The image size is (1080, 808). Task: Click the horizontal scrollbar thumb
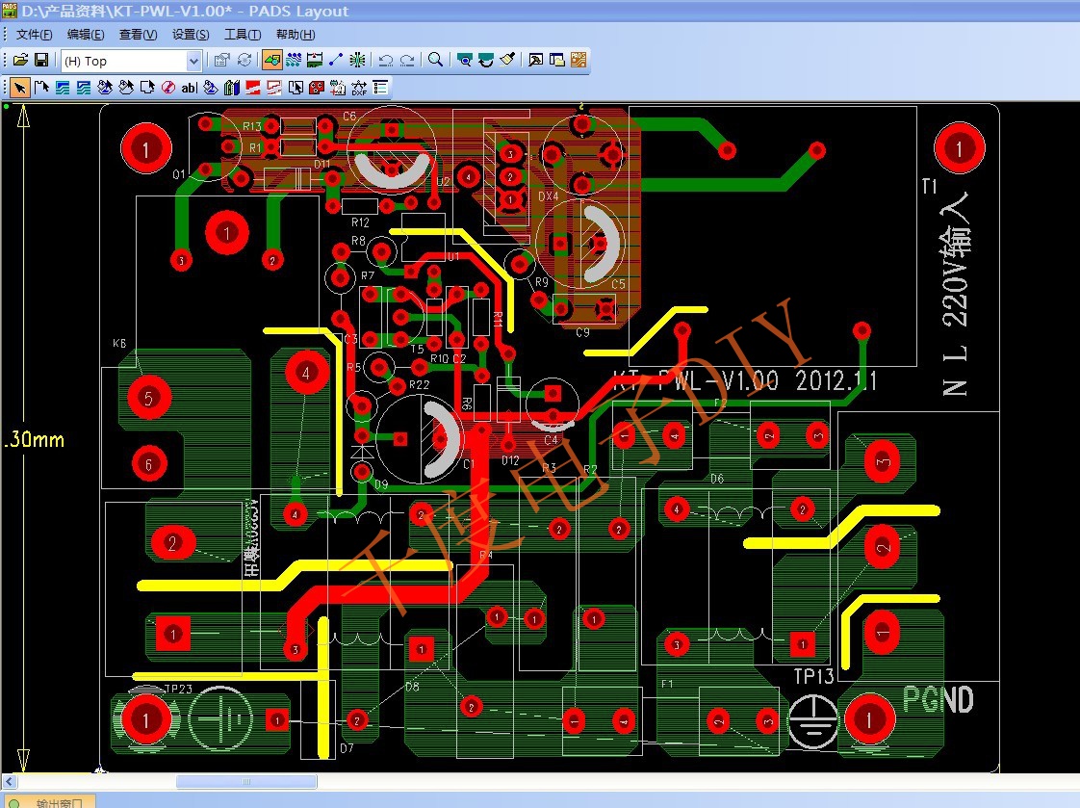click(246, 781)
